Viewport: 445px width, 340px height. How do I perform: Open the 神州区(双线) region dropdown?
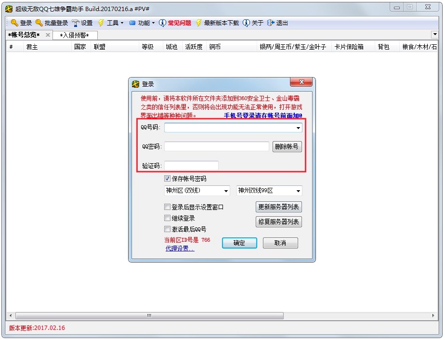[196, 190]
